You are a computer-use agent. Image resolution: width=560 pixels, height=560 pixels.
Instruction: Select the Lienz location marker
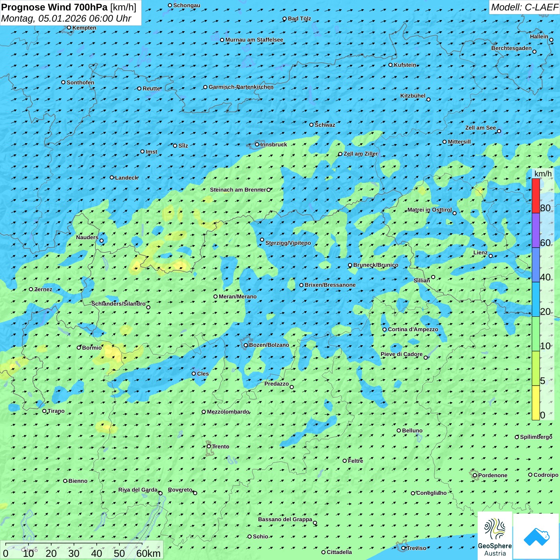tap(491, 256)
